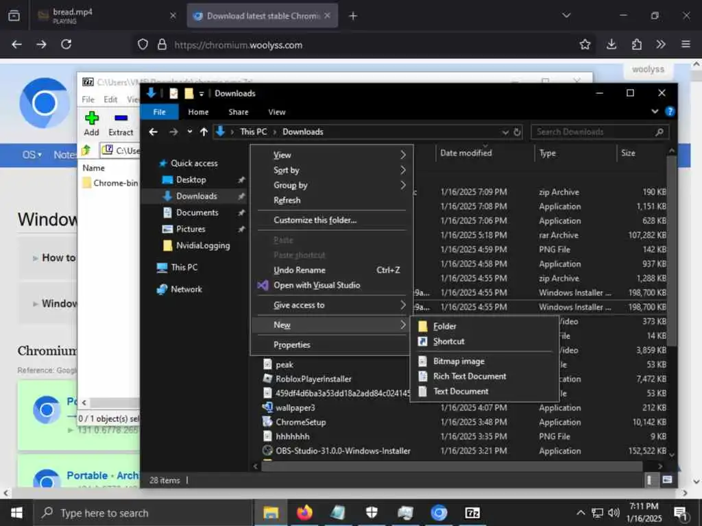Open the Firefox hamburger menu

(x=686, y=45)
